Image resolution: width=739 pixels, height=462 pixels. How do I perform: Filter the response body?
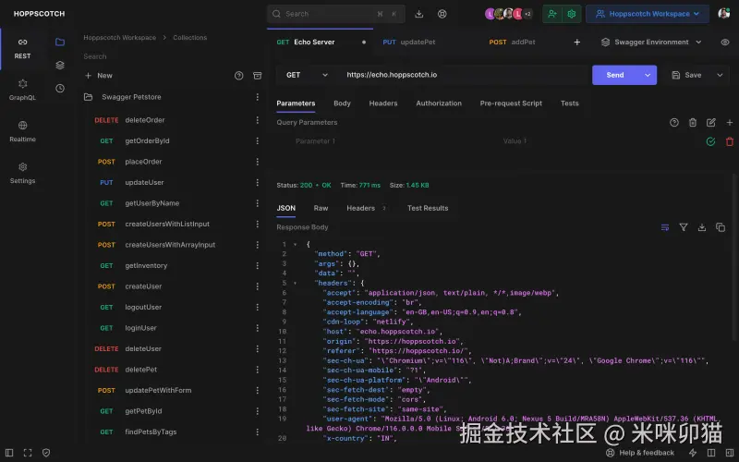(683, 227)
